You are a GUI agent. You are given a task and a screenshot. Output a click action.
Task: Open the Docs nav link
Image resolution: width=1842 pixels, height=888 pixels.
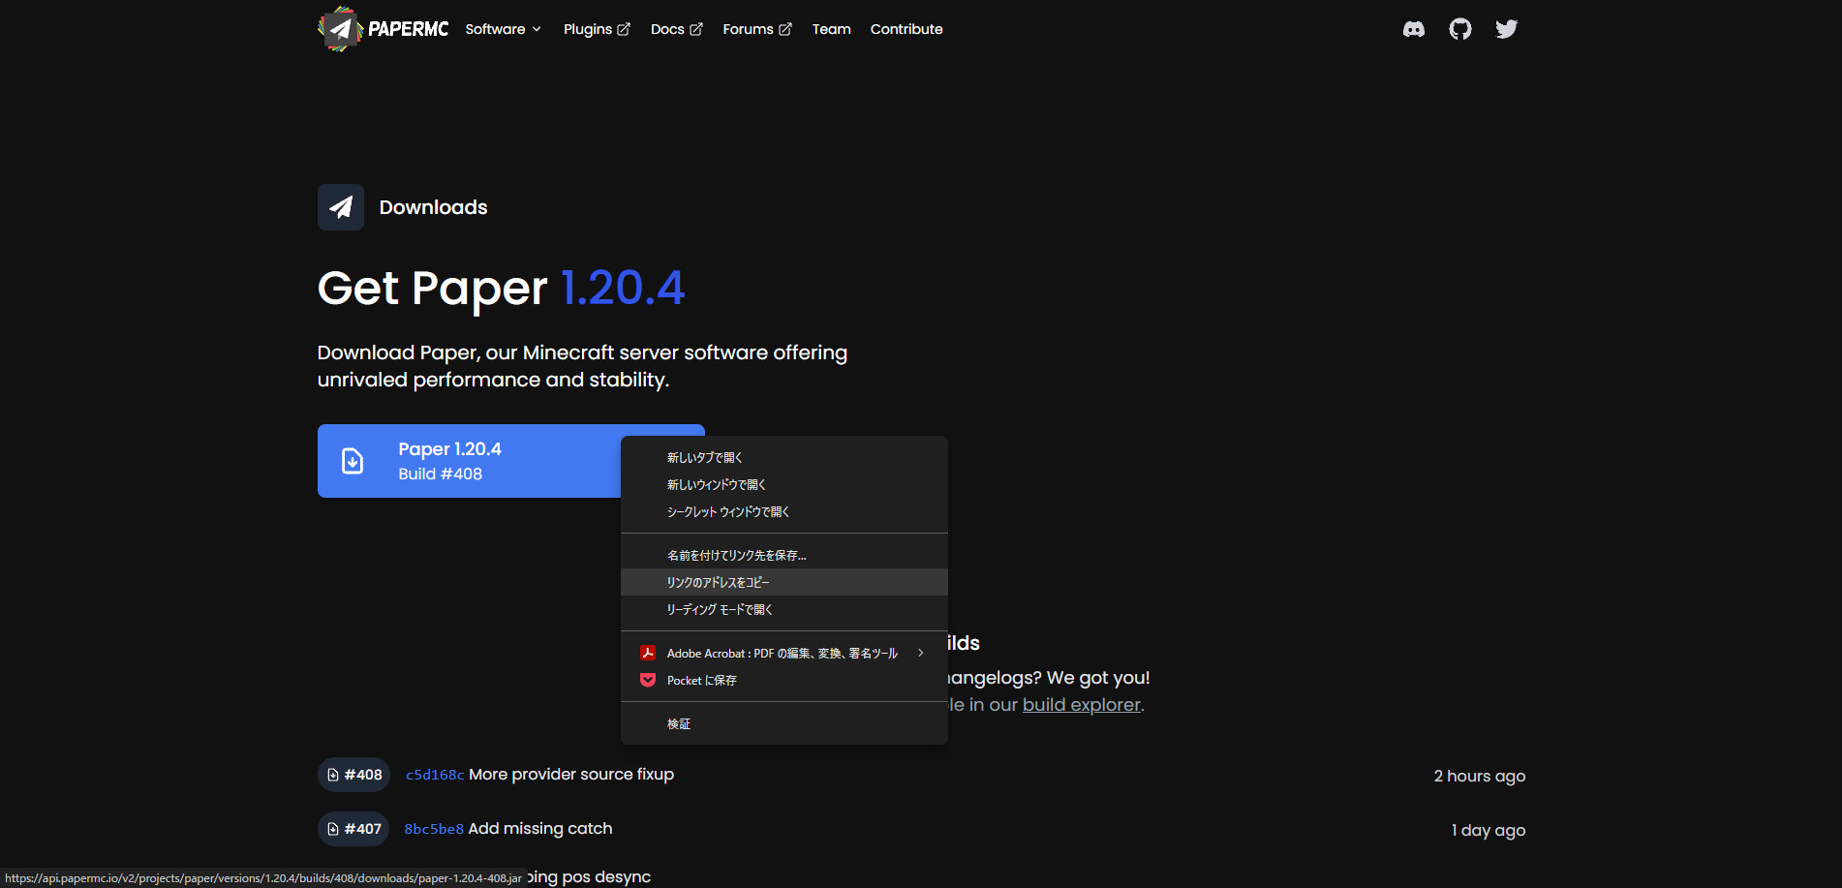pyautogui.click(x=677, y=29)
